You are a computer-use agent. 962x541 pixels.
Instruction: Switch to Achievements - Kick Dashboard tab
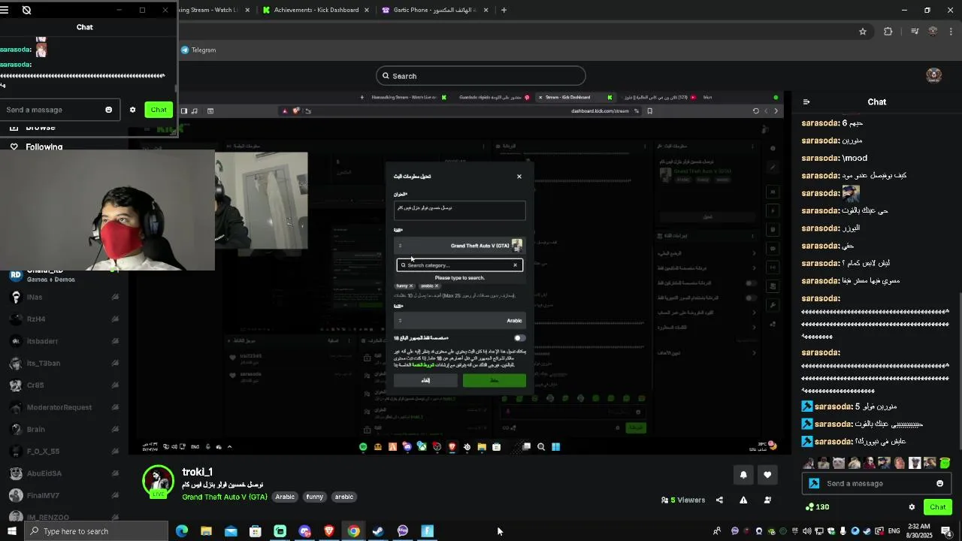pos(316,10)
